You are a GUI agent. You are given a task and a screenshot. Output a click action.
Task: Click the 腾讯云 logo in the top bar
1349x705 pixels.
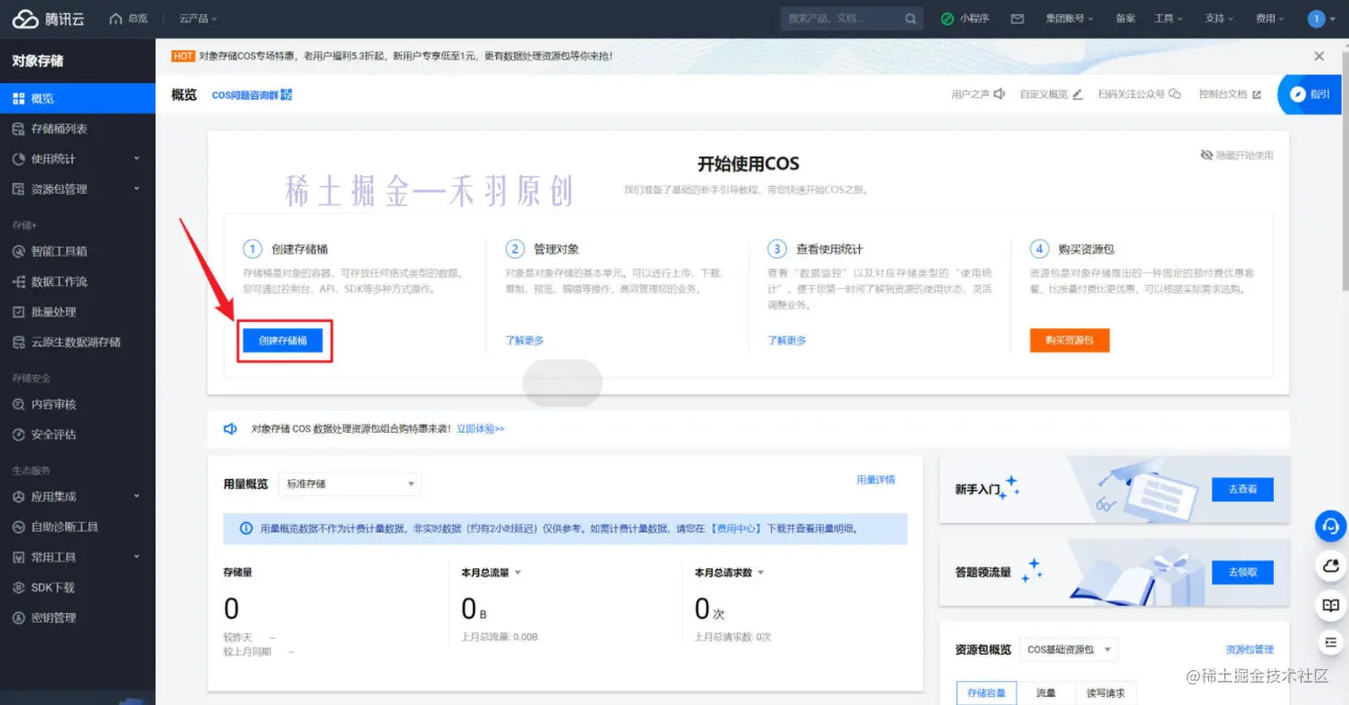pos(48,19)
